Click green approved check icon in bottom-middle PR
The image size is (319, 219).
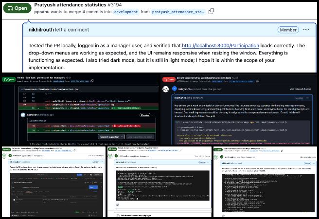(116, 156)
